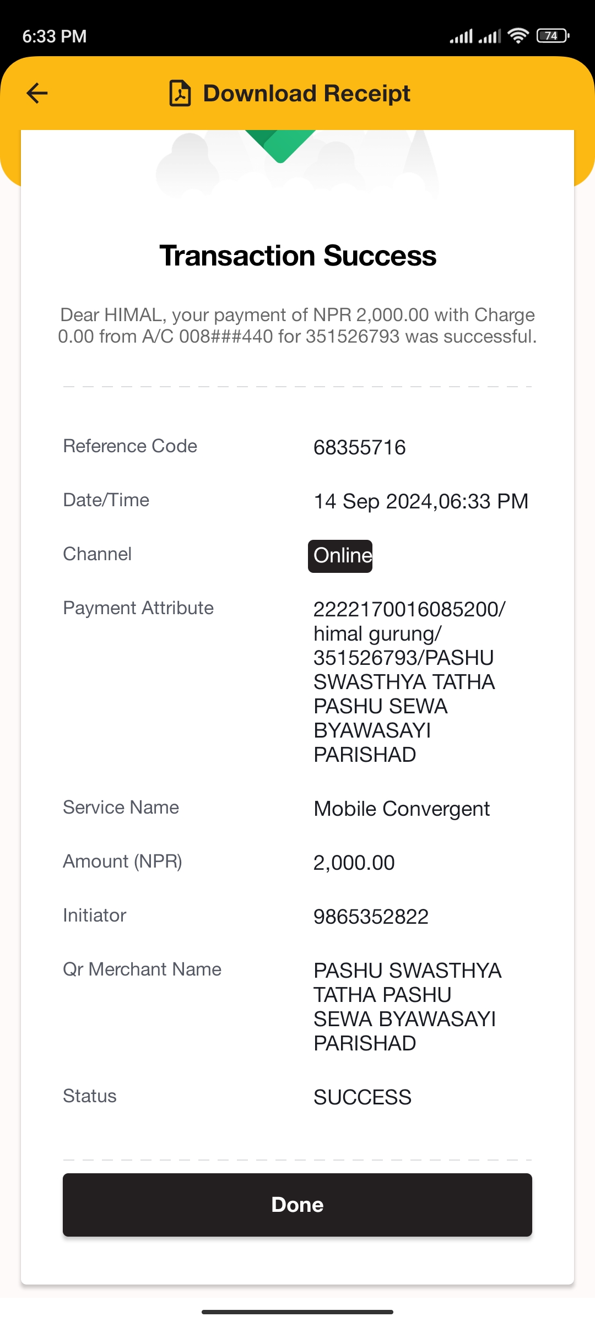
Task: Tap the back arrow icon
Action: [x=37, y=93]
